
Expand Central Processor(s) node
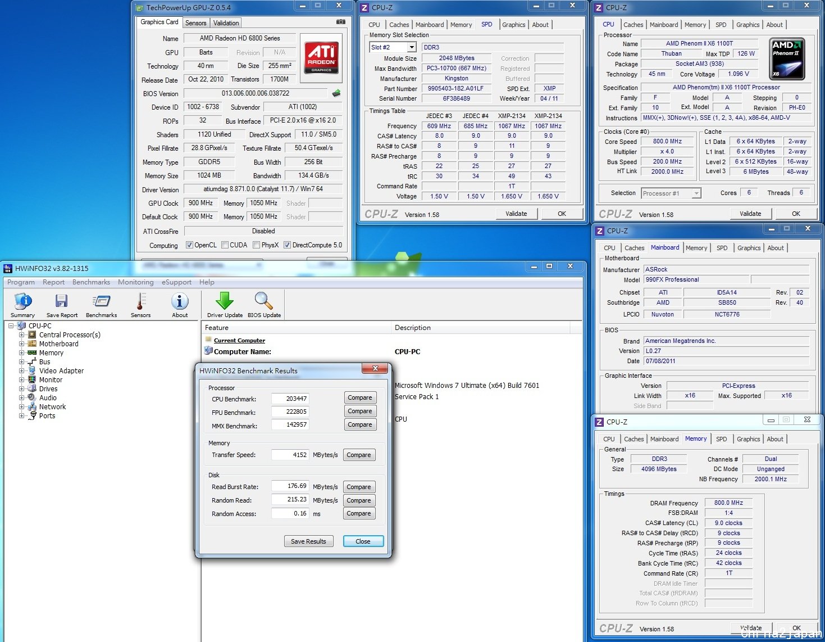[x=22, y=334]
